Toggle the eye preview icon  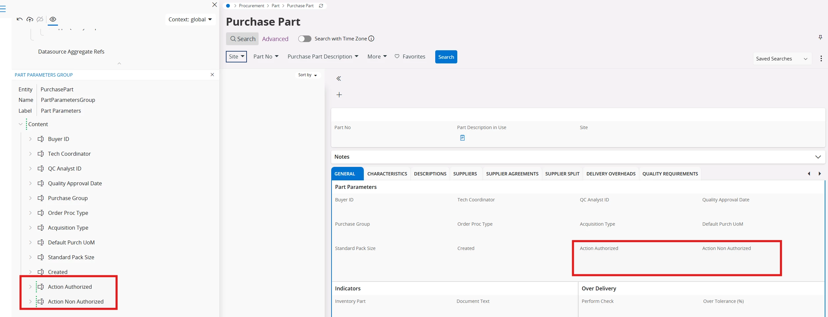click(x=53, y=19)
